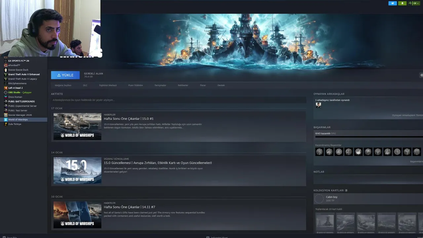The width and height of the screenshot is (423, 238).
Task: Open Hafta Sonu Öne Çıkanlar 14.11 #7
Action: 129,207
